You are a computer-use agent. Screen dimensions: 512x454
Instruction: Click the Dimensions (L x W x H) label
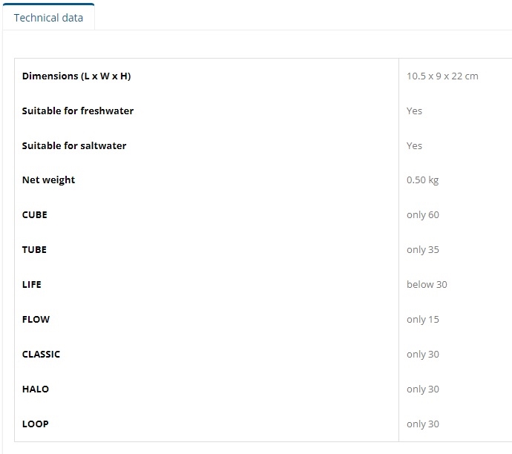(76, 76)
